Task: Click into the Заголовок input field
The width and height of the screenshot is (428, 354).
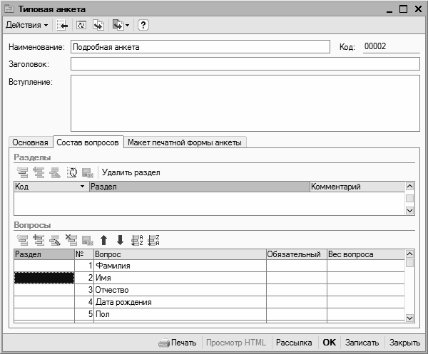Action: point(245,65)
